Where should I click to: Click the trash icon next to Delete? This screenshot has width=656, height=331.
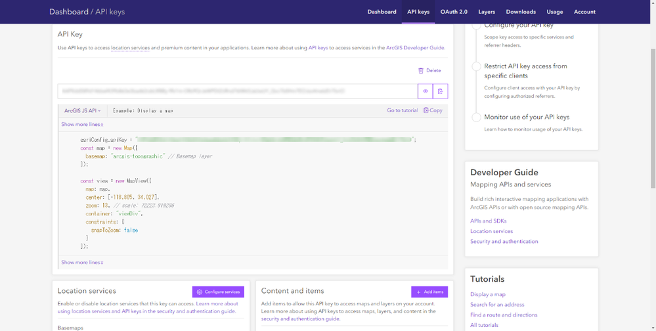pos(421,71)
